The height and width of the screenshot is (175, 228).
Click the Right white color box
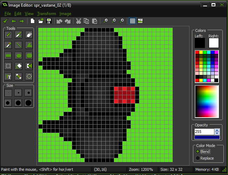214,43
